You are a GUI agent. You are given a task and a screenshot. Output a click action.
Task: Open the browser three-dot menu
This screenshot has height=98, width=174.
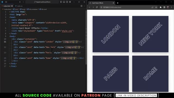(172, 7)
